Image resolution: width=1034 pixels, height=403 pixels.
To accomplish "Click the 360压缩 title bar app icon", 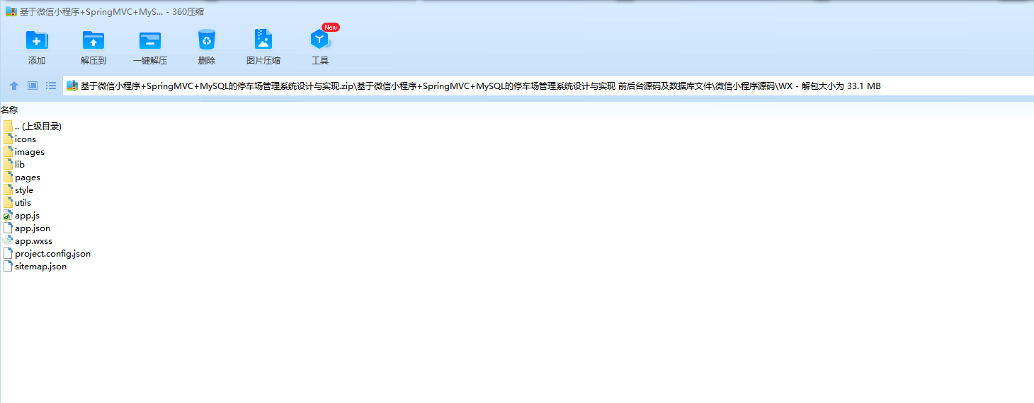I will click(x=11, y=12).
